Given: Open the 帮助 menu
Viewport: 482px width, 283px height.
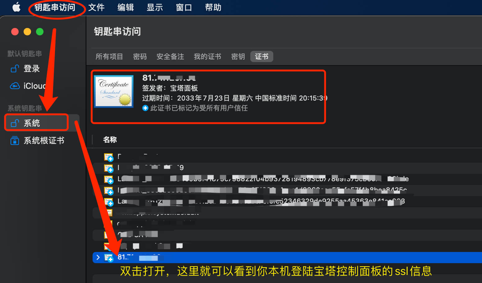Looking at the screenshot, I should click(x=213, y=7).
